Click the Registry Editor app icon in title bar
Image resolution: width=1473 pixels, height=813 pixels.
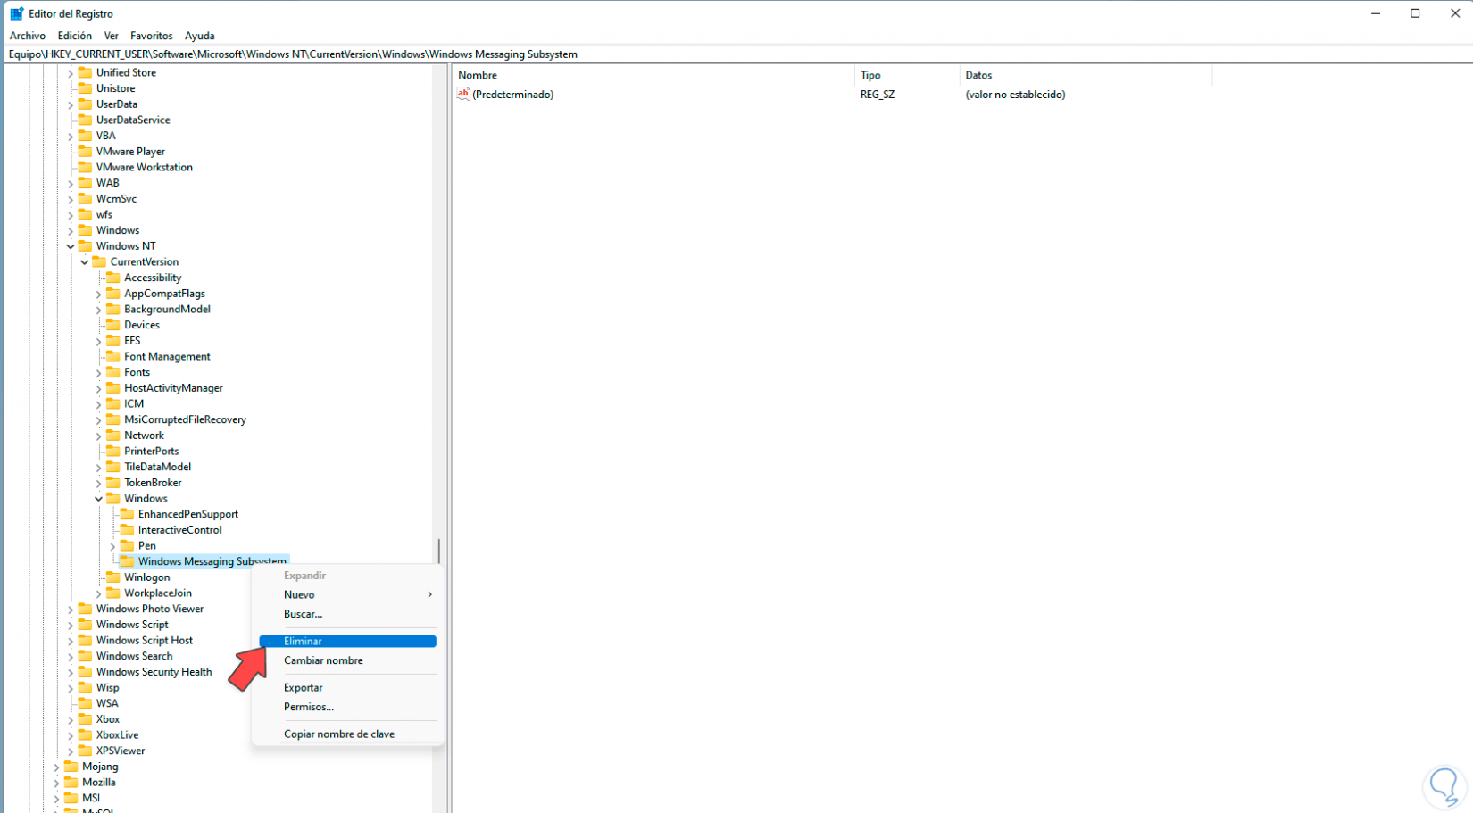coord(16,13)
